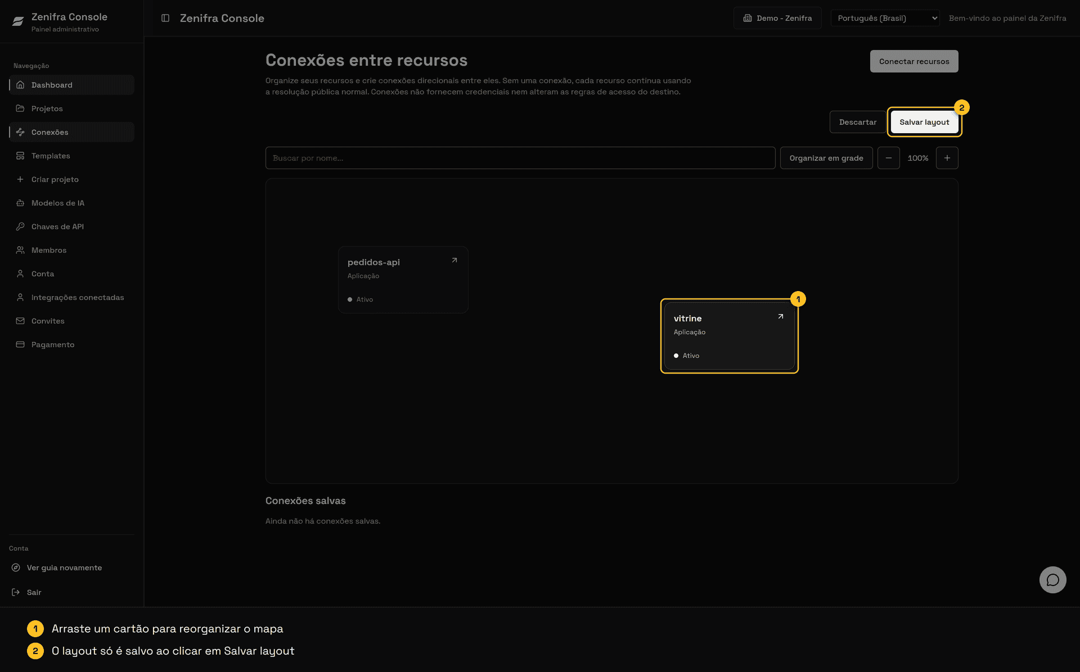1080x672 pixels.
Task: Click Organizar em grade button
Action: click(x=826, y=158)
